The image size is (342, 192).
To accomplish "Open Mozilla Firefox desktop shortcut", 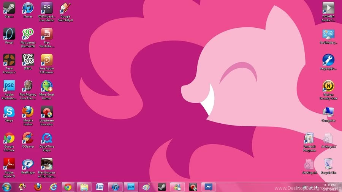I will point(28,112).
